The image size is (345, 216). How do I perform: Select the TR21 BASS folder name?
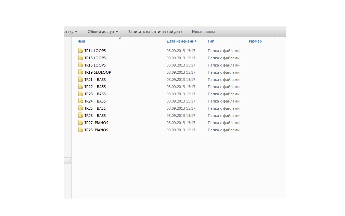point(95,80)
